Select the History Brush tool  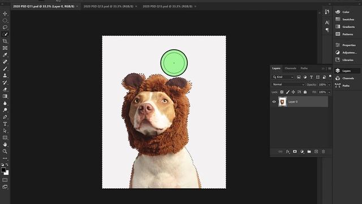[5, 82]
